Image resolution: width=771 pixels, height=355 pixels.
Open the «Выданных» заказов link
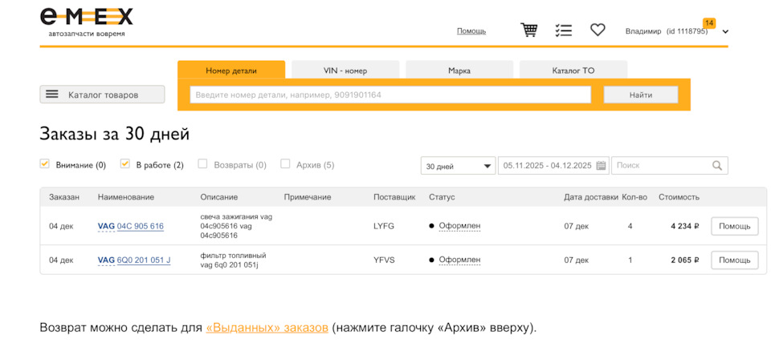[x=267, y=328]
